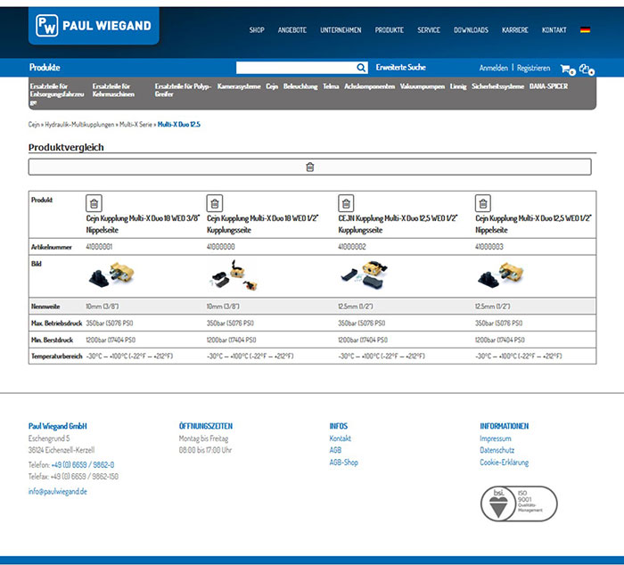Go to Cejn breadcrumb
Screen dimensions: 624x565
click(x=34, y=125)
